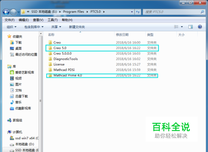Click the Forward navigation arrow
The width and height of the screenshot is (208, 152).
(x=13, y=12)
